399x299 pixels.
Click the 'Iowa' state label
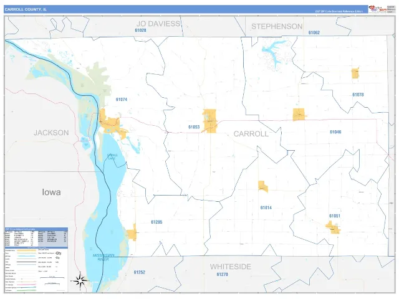tap(51, 192)
